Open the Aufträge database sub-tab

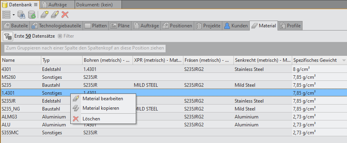pyautogui.click(x=146, y=26)
